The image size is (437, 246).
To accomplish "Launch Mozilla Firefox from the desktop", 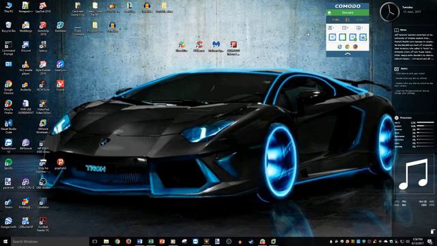I will point(8,107).
